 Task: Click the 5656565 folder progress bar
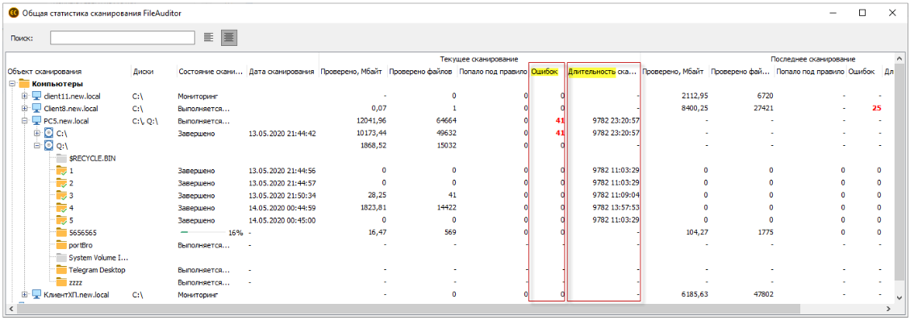(x=203, y=232)
